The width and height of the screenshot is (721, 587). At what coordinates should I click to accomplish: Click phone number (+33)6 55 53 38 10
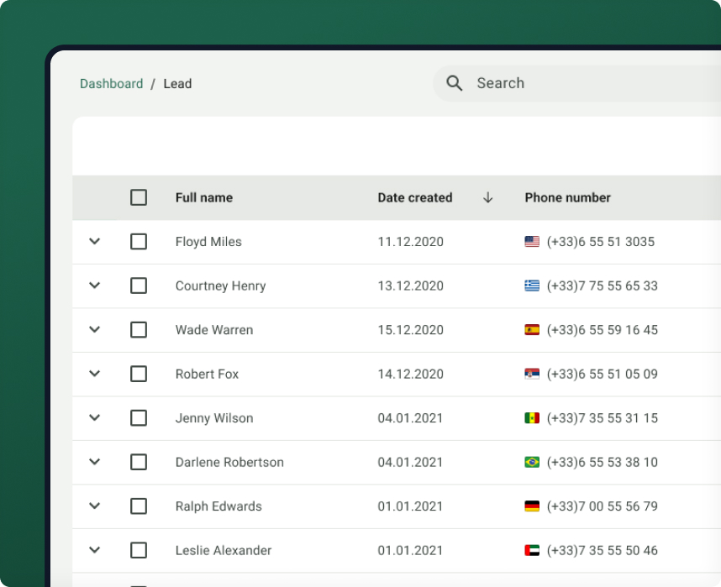pyautogui.click(x=603, y=463)
